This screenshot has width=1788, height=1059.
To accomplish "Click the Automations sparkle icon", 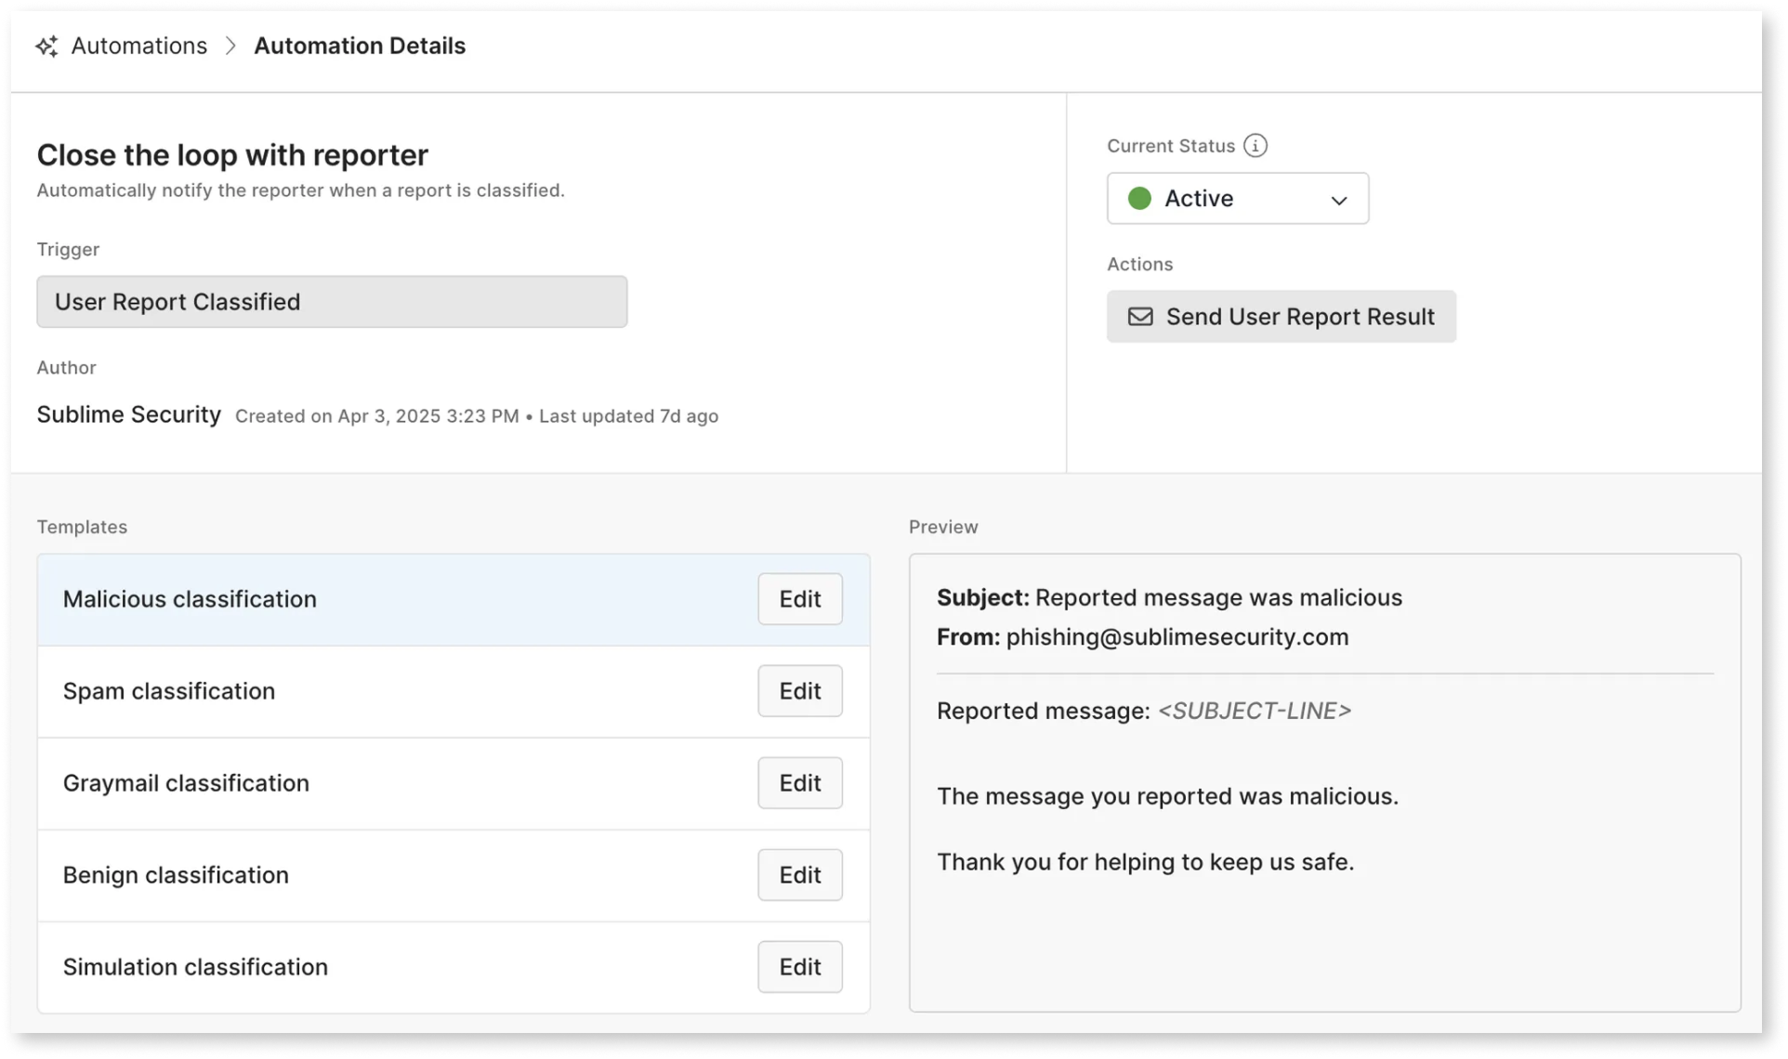I will pos(47,46).
